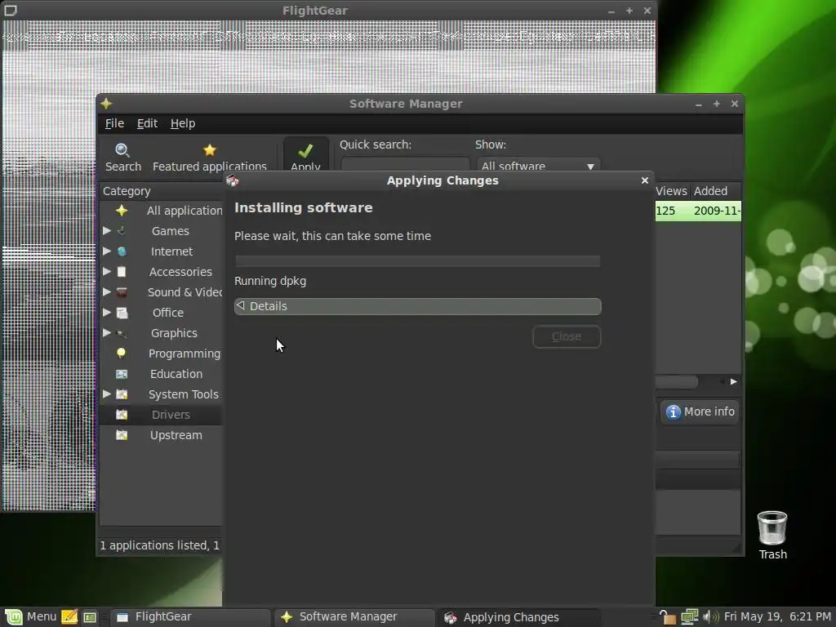Click the Programming lightbulb icon
836x627 pixels.
click(x=122, y=354)
